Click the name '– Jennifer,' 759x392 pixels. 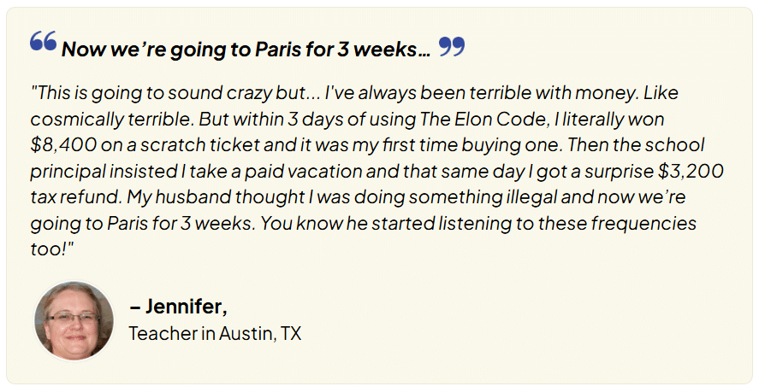(x=178, y=307)
